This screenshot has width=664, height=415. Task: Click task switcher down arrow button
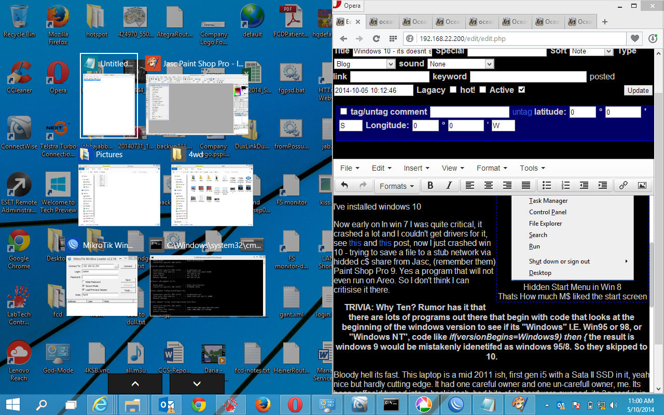[x=197, y=384]
